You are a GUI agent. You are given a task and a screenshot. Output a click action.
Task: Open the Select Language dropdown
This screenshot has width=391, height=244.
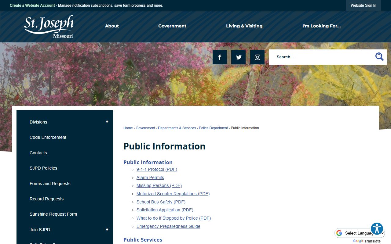pos(359,233)
